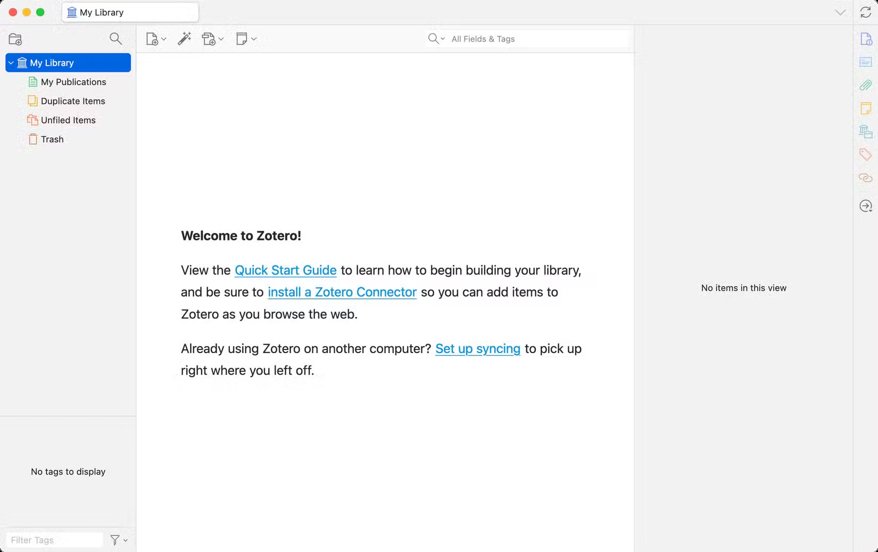This screenshot has width=878, height=552.
Task: Select the My Library tab
Action: (x=130, y=12)
